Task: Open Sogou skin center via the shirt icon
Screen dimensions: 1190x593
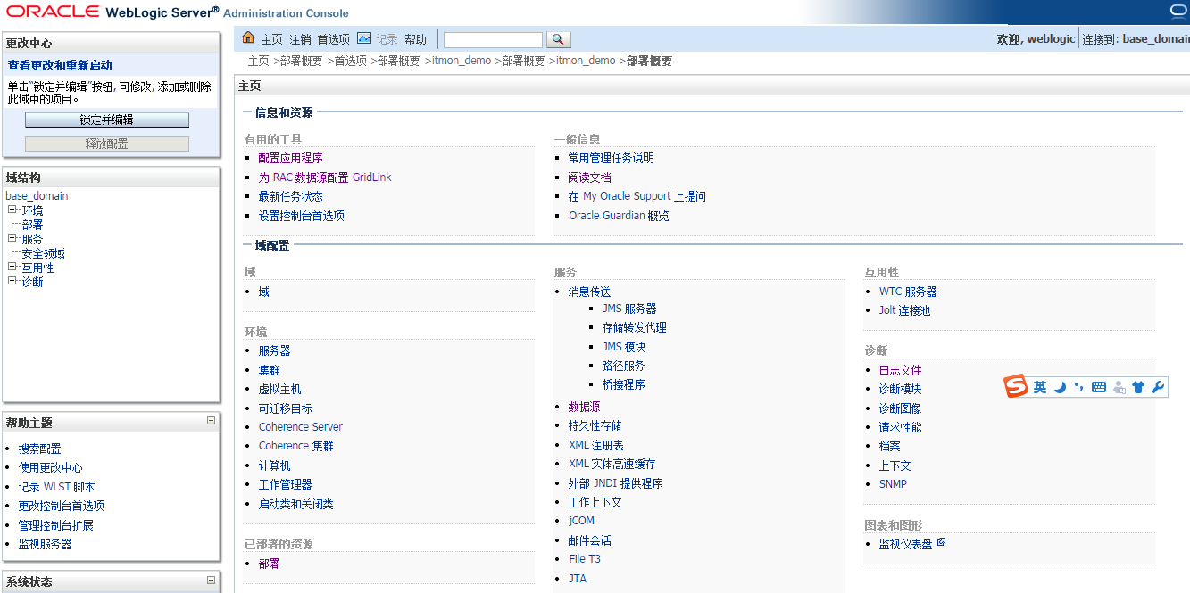Action: [x=1138, y=388]
